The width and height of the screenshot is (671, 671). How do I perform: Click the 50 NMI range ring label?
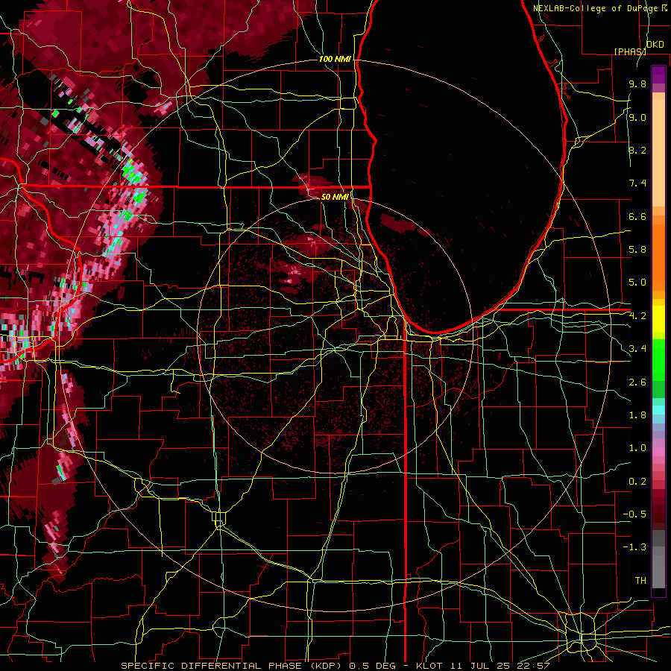(x=335, y=197)
